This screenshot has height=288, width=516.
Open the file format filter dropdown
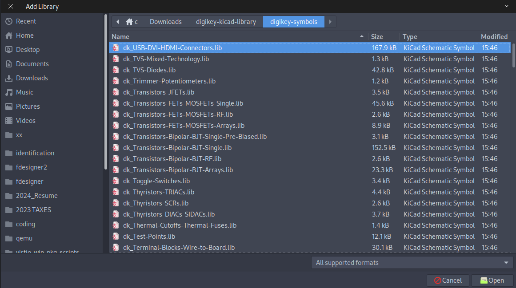click(x=412, y=263)
